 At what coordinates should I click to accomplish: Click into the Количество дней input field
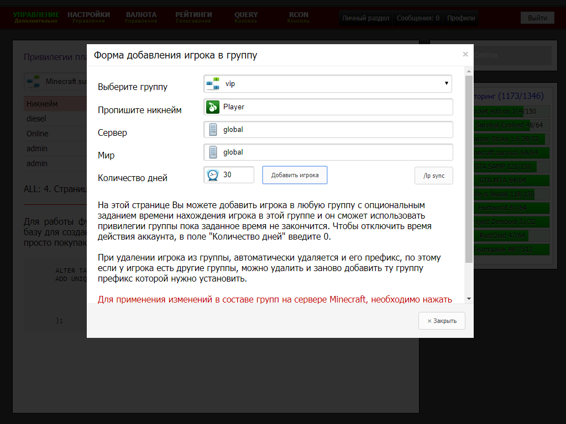237,175
